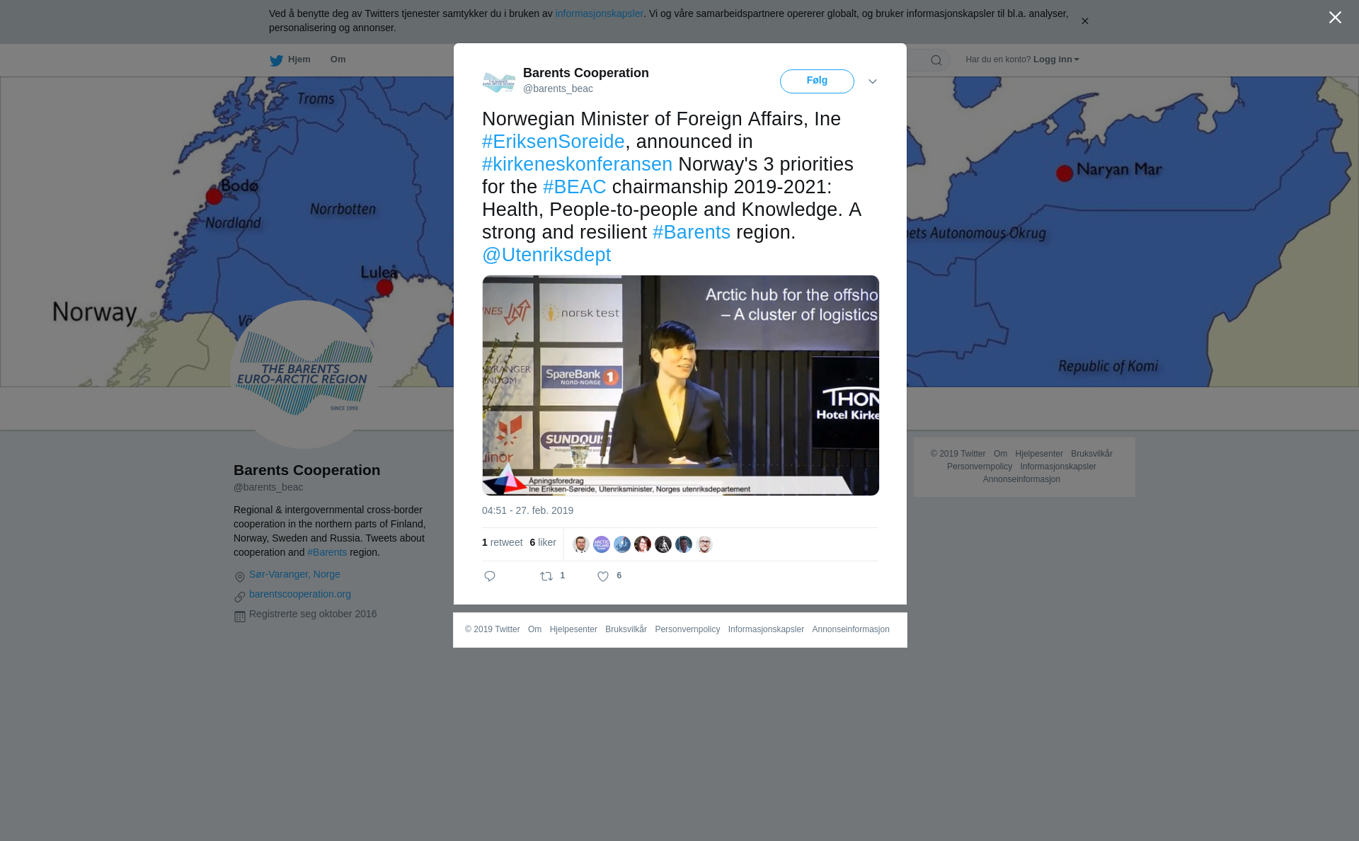
Task: Open Annonseinformasjon in overlay footer
Action: click(851, 629)
